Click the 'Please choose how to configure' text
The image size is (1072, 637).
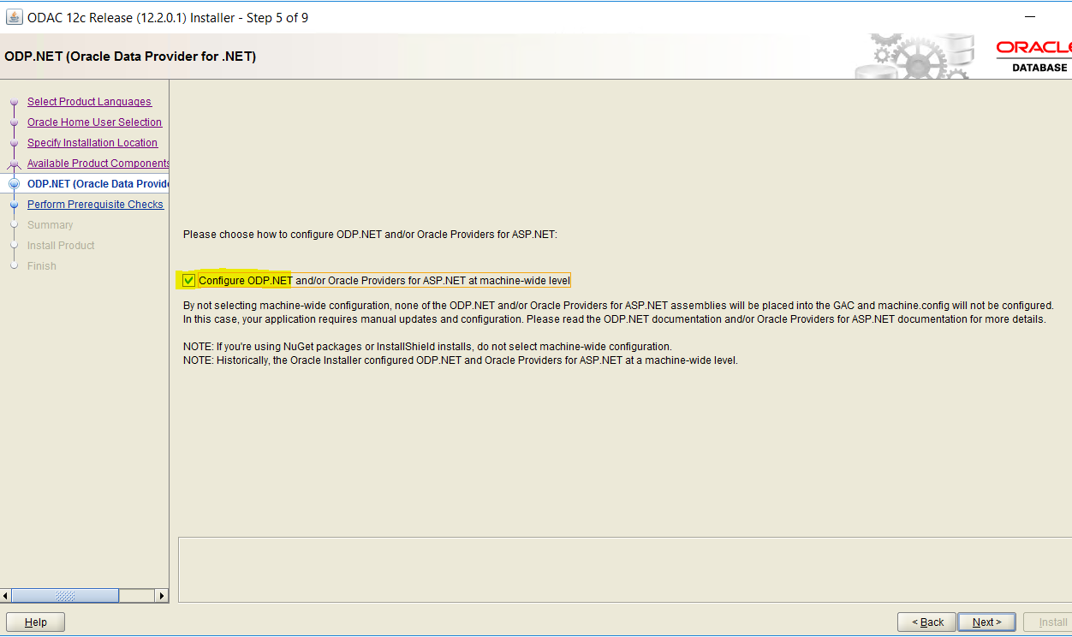tap(370, 234)
